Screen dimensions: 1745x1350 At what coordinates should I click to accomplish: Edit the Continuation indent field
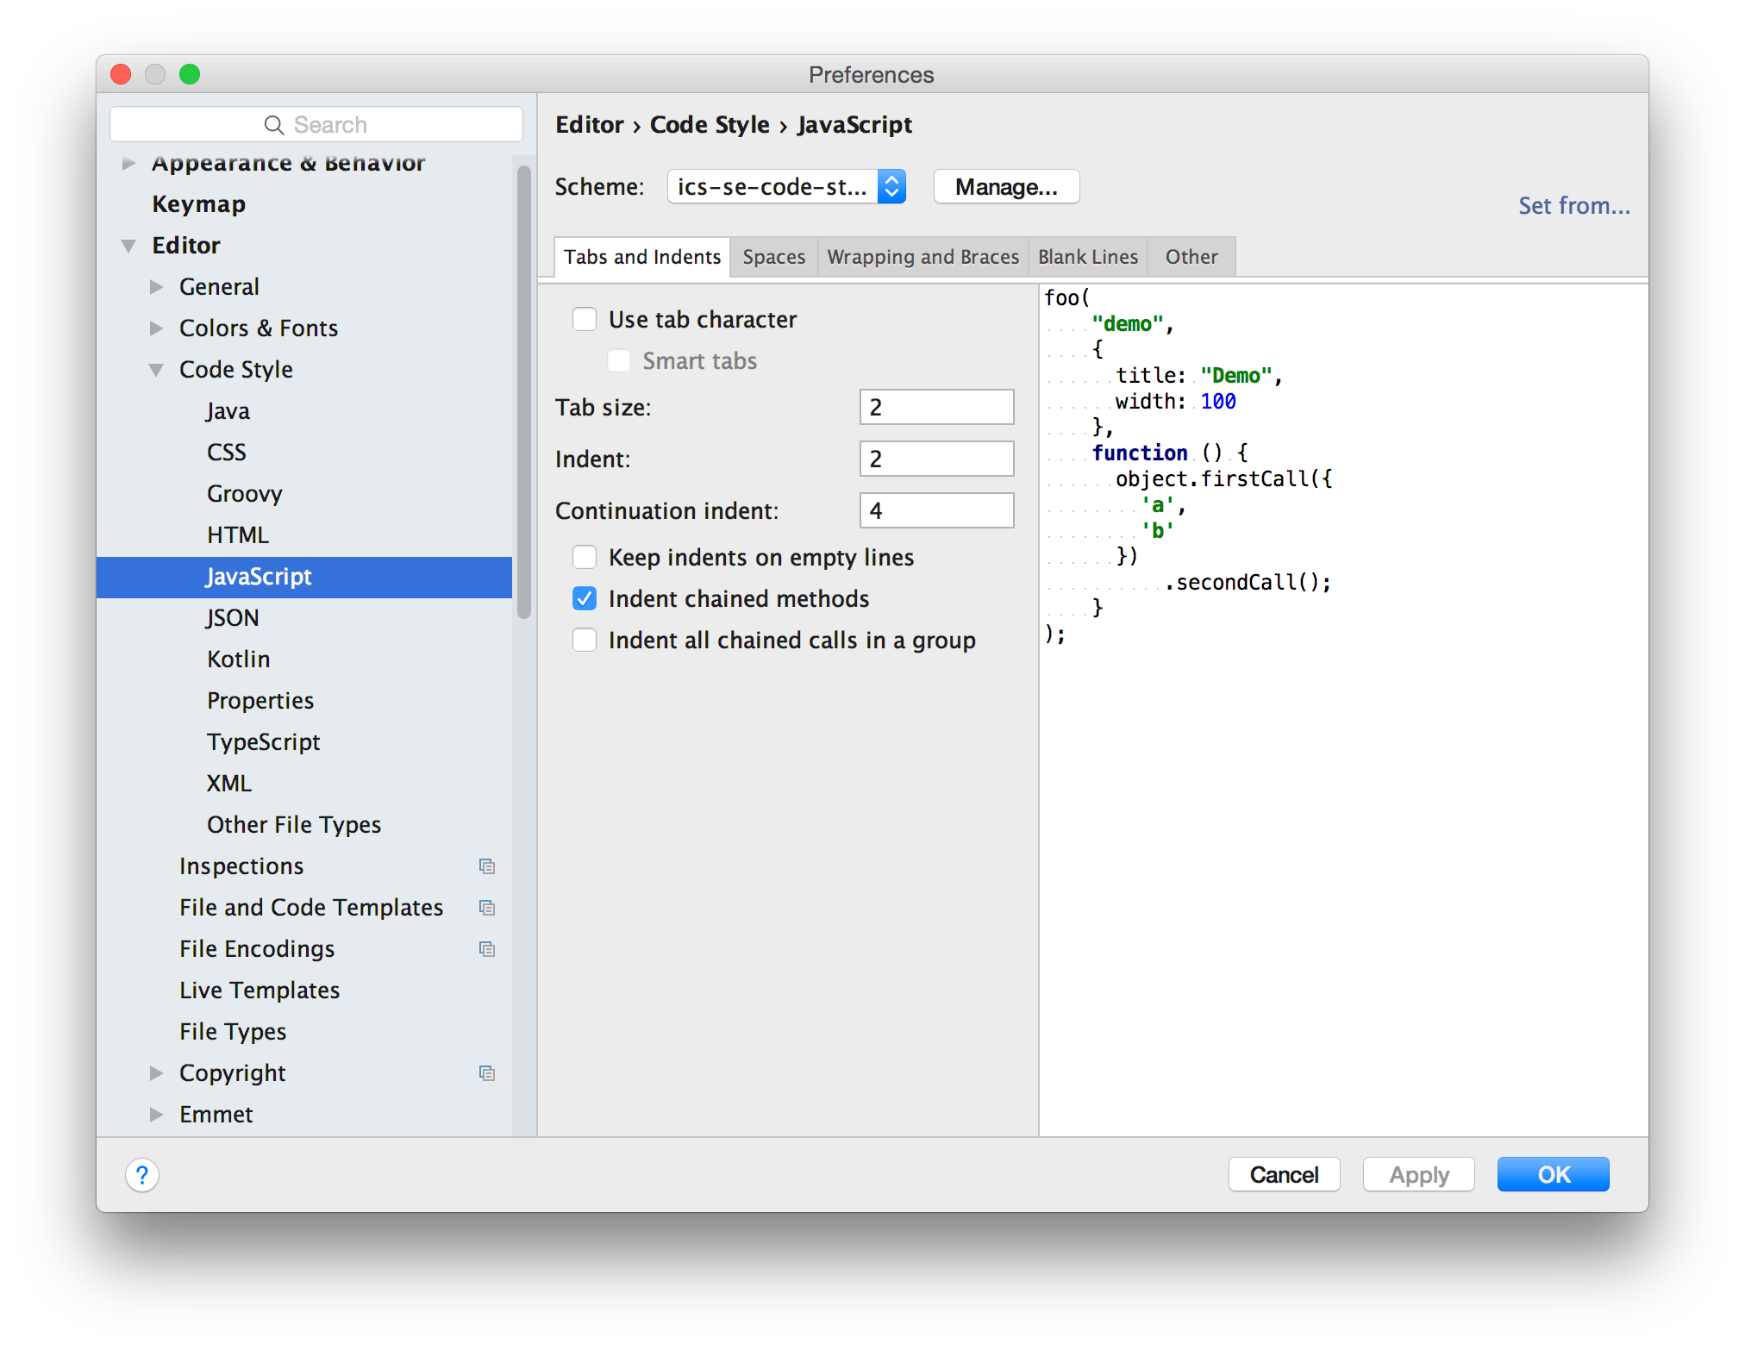point(936,509)
